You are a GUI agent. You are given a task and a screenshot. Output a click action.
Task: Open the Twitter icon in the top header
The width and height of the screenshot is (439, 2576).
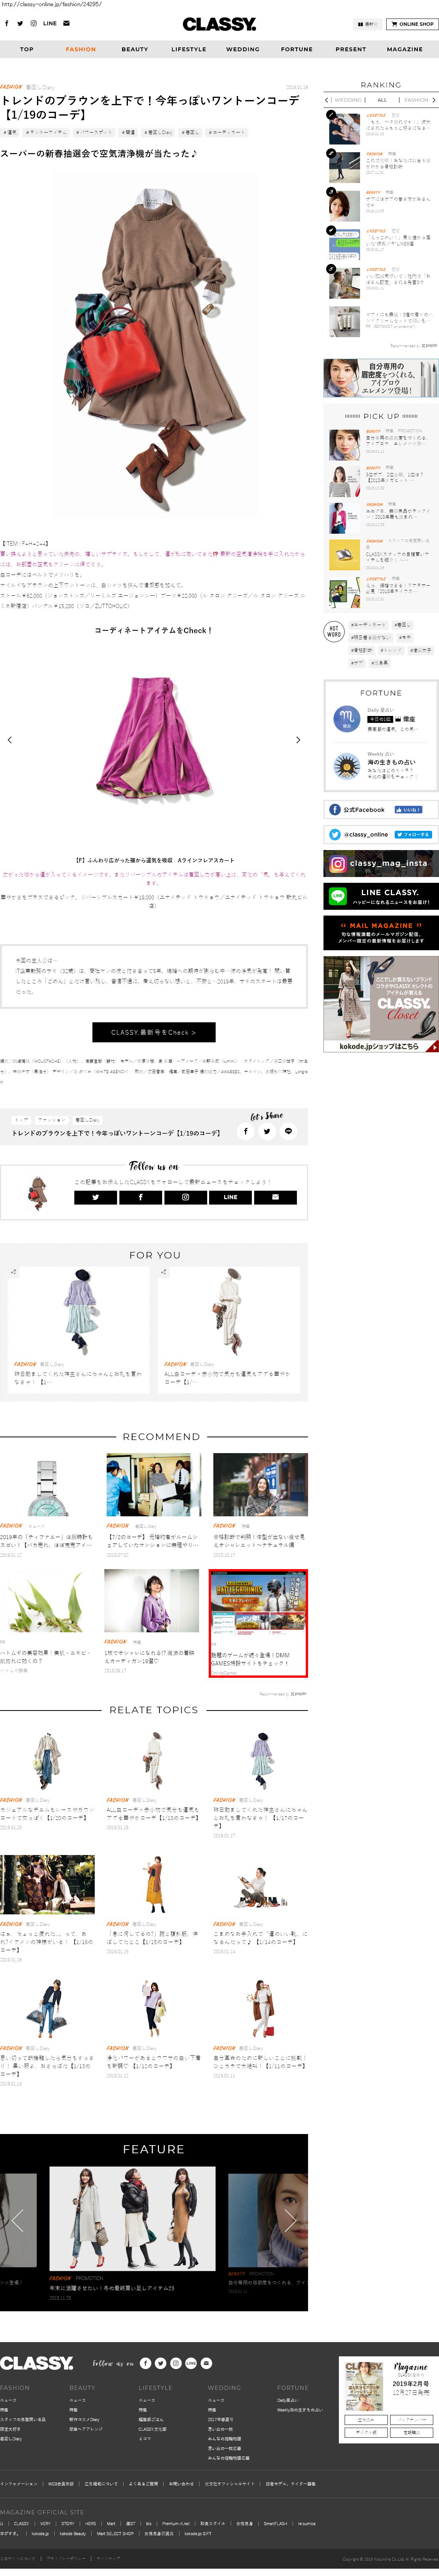pyautogui.click(x=20, y=23)
